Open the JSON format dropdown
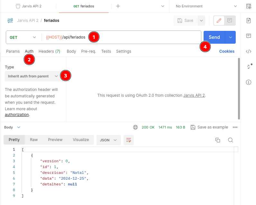 coord(109,140)
